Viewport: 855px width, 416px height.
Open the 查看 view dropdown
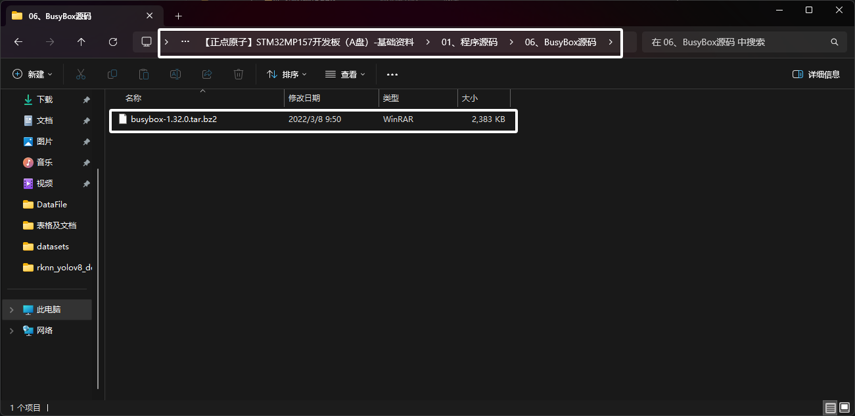point(345,74)
